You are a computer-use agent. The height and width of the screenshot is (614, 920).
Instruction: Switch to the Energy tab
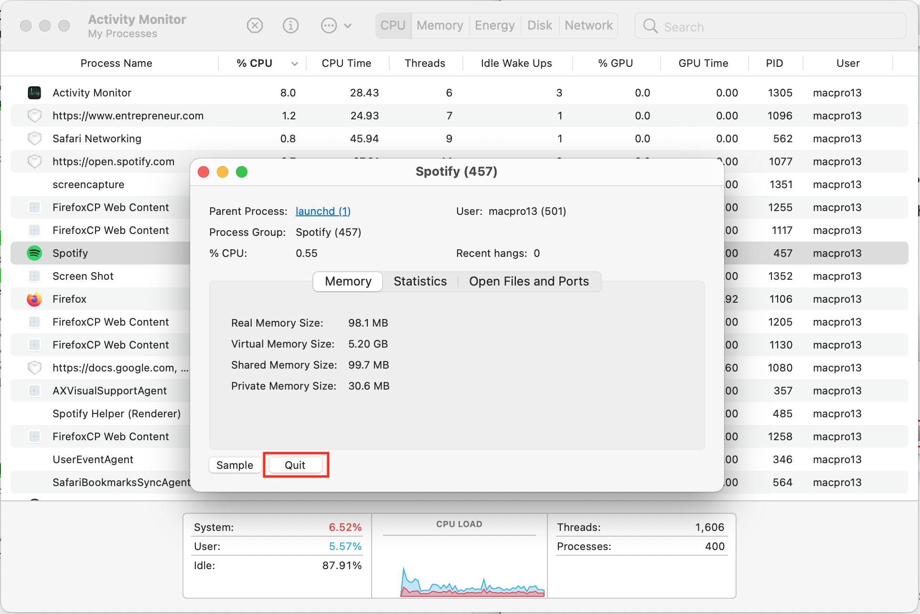(x=494, y=25)
